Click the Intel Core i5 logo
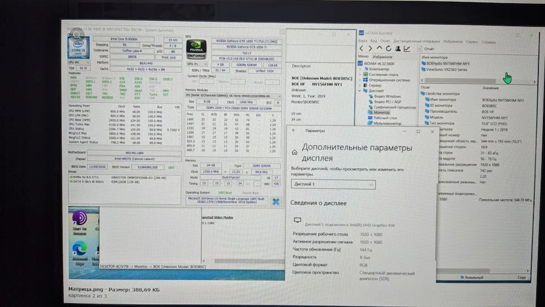This screenshot has height=307, width=545. coord(79,47)
